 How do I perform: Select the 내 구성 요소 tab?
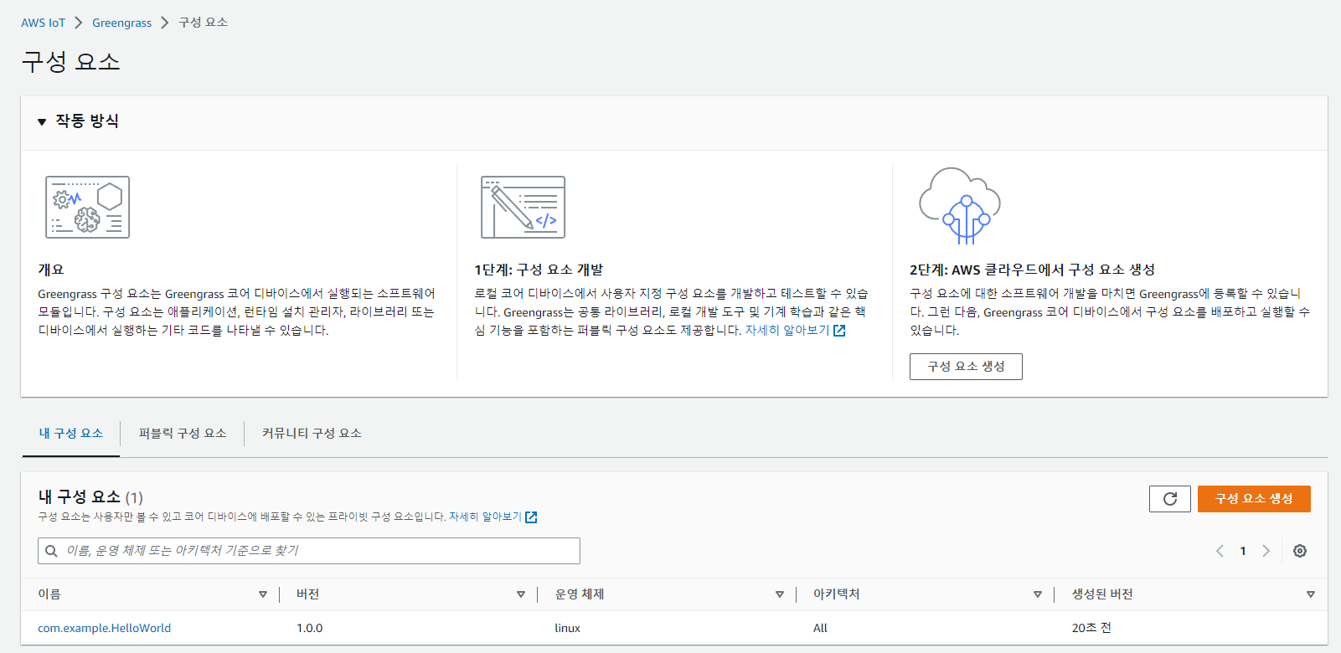[71, 434]
